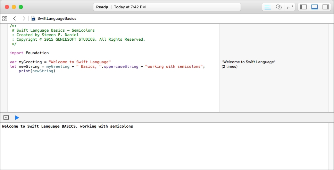Go forward with the right chevron
Image resolution: width=334 pixels, height=170 pixels.
[24, 18]
